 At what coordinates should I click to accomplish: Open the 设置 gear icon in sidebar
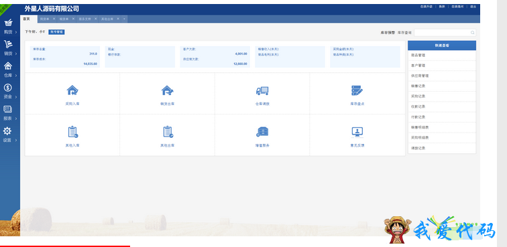click(x=7, y=131)
